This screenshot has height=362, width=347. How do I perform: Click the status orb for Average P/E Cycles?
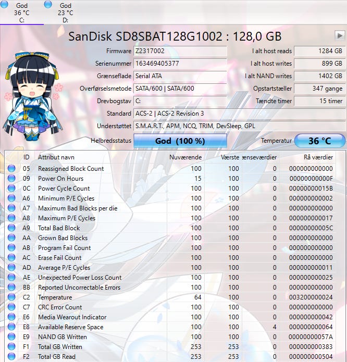point(11,267)
